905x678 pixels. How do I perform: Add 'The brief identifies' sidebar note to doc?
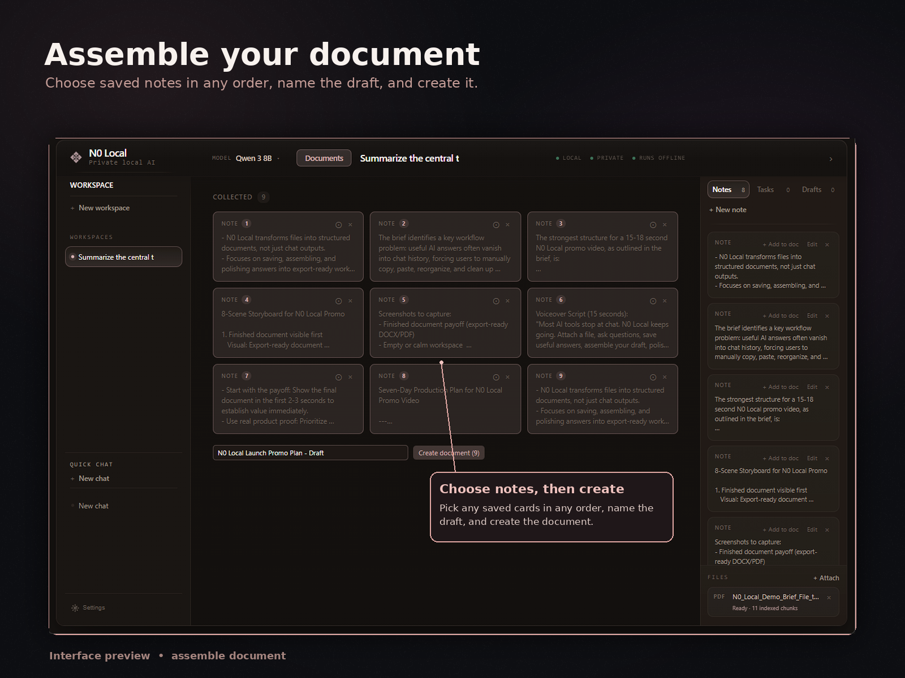(x=781, y=316)
